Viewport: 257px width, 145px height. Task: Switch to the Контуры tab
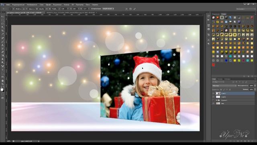[227, 79]
